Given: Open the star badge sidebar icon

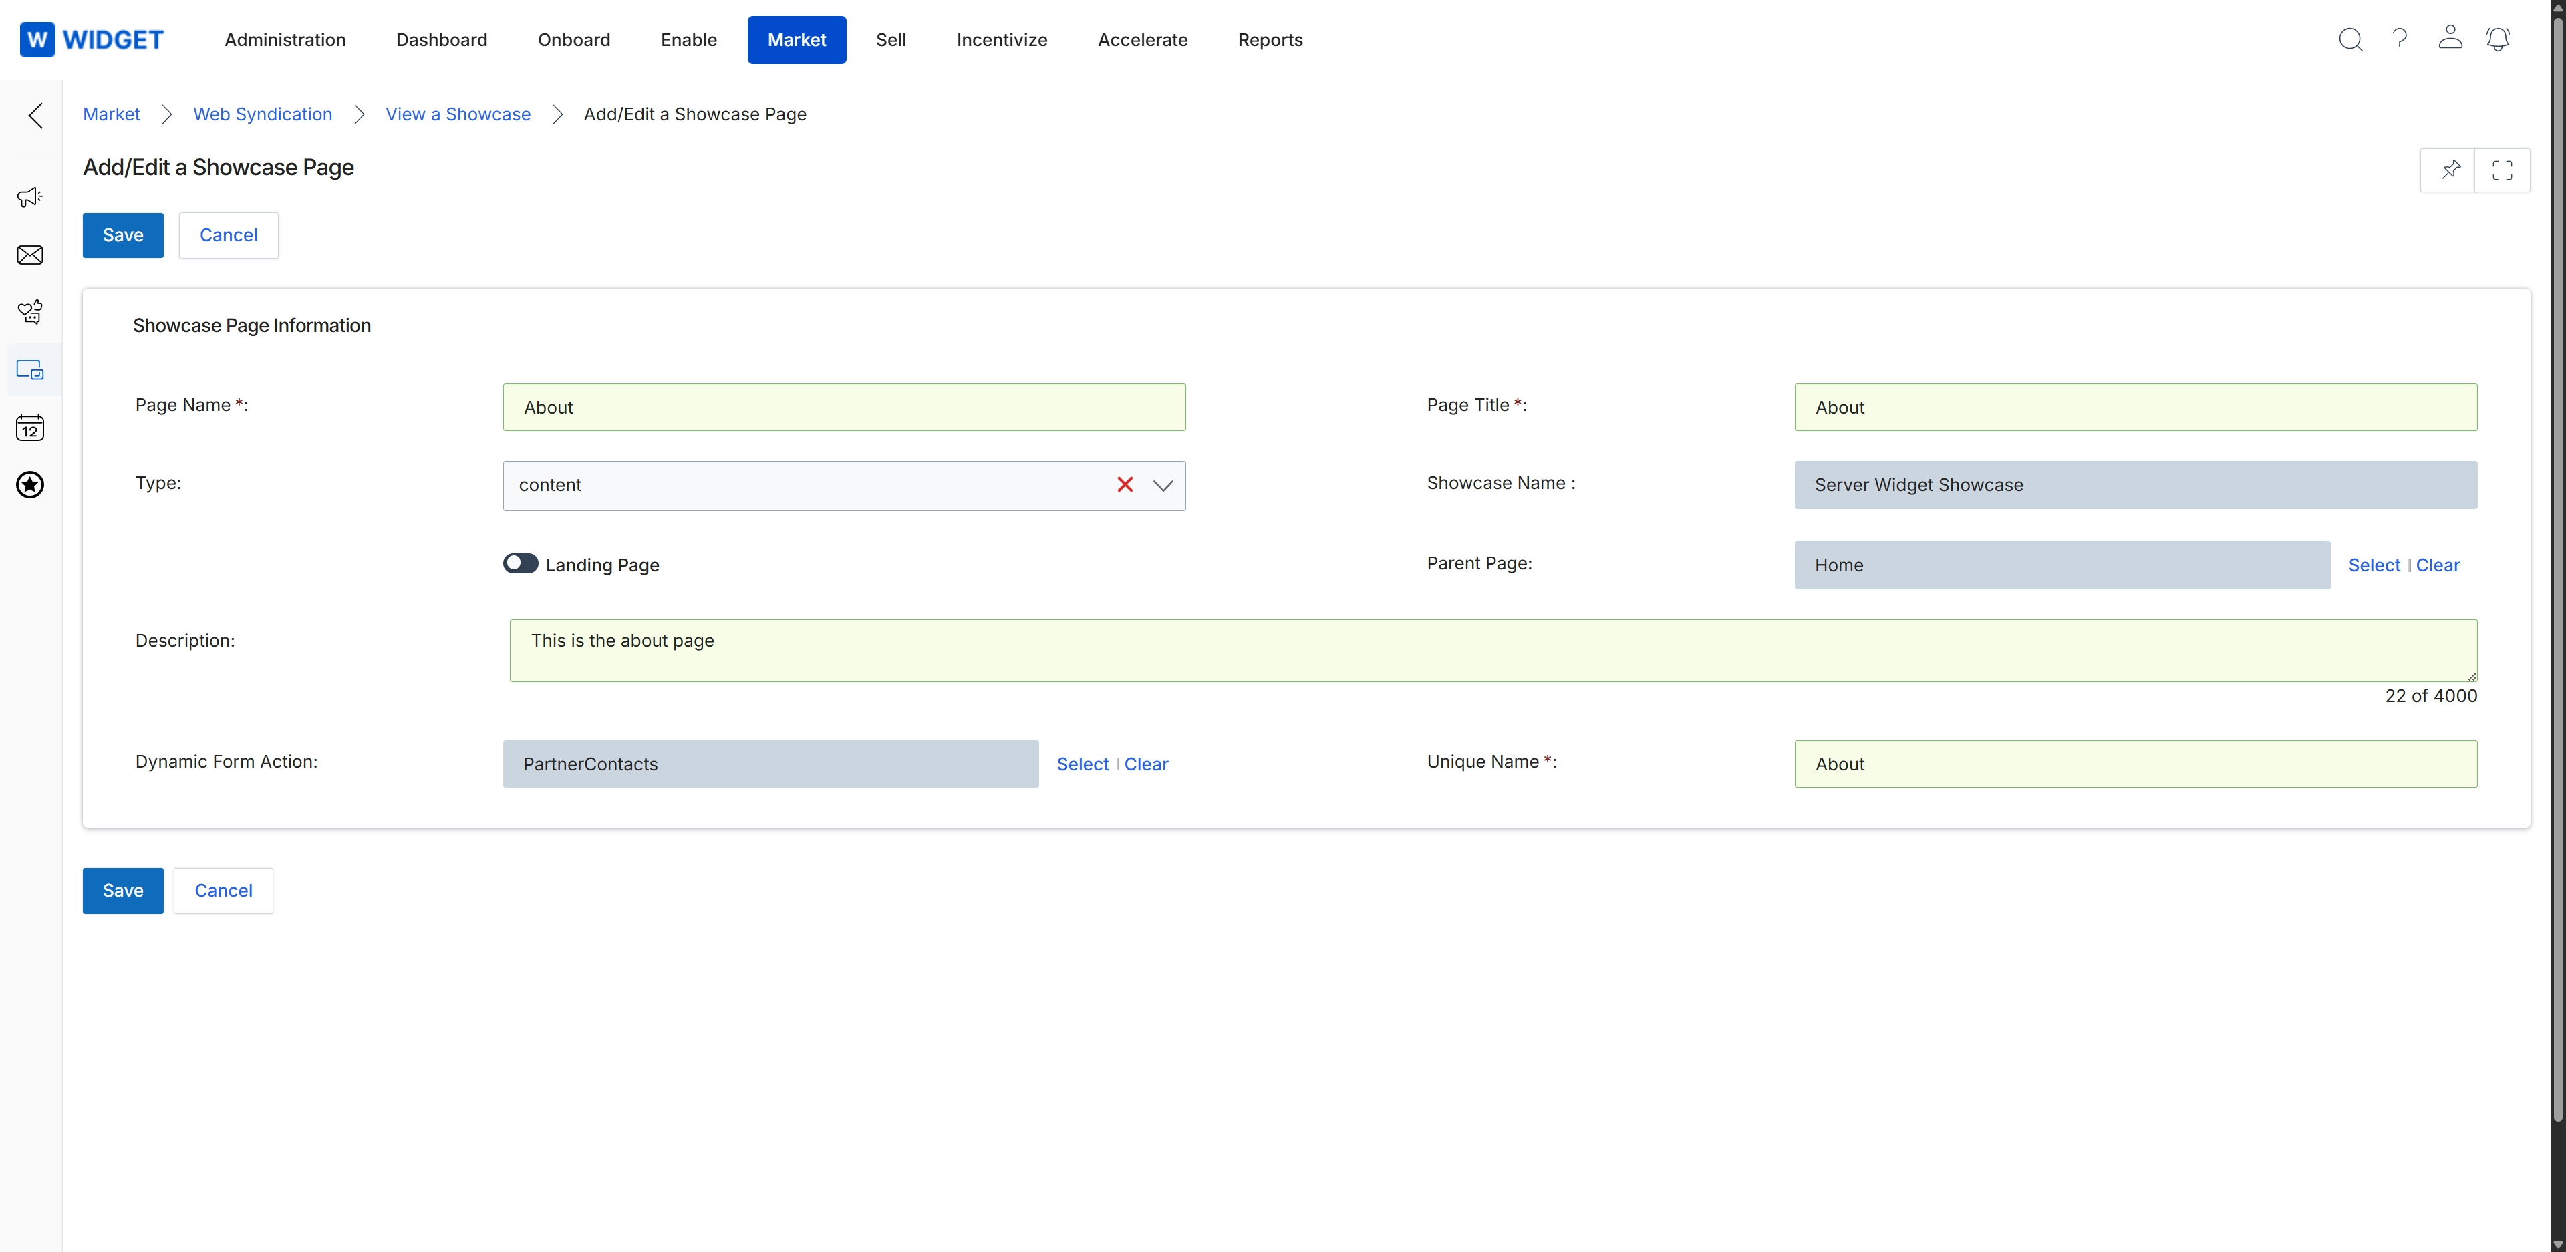Looking at the screenshot, I should 30,485.
